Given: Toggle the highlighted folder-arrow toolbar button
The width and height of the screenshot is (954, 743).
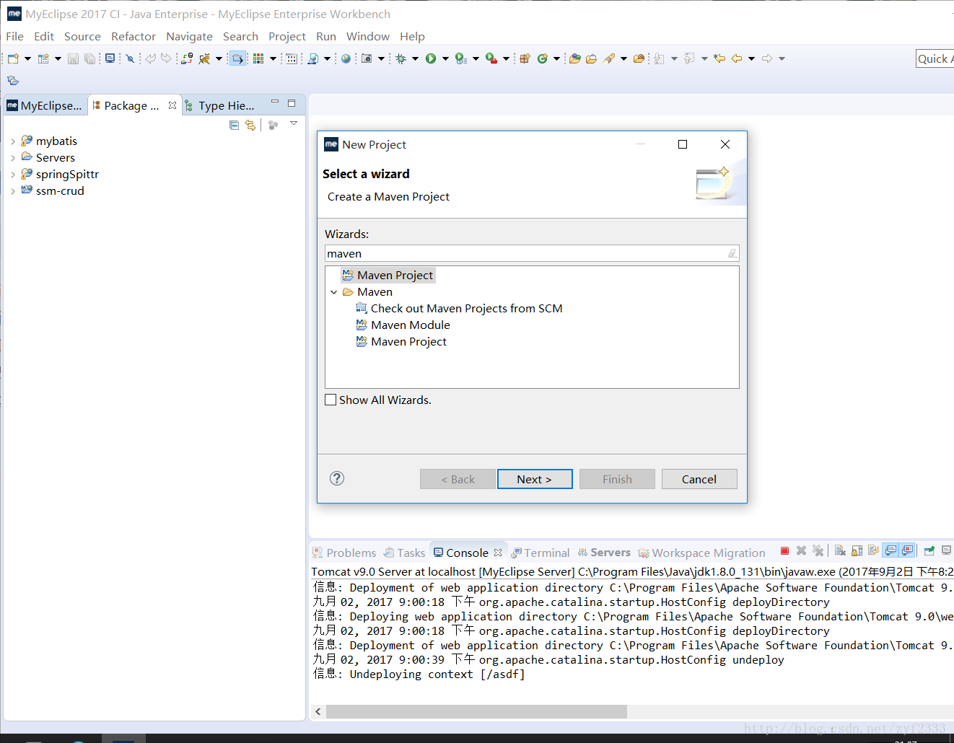Looking at the screenshot, I should [237, 58].
